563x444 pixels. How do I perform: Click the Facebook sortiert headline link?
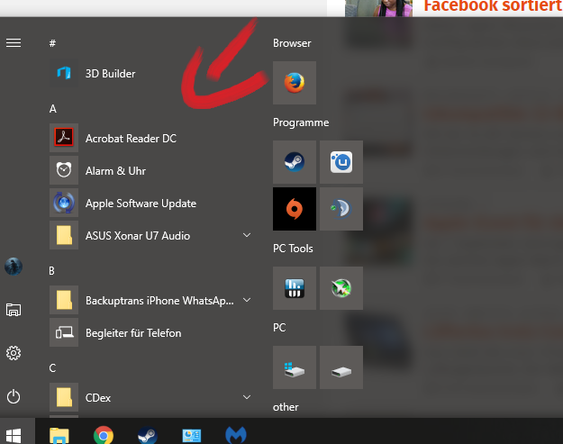[494, 5]
